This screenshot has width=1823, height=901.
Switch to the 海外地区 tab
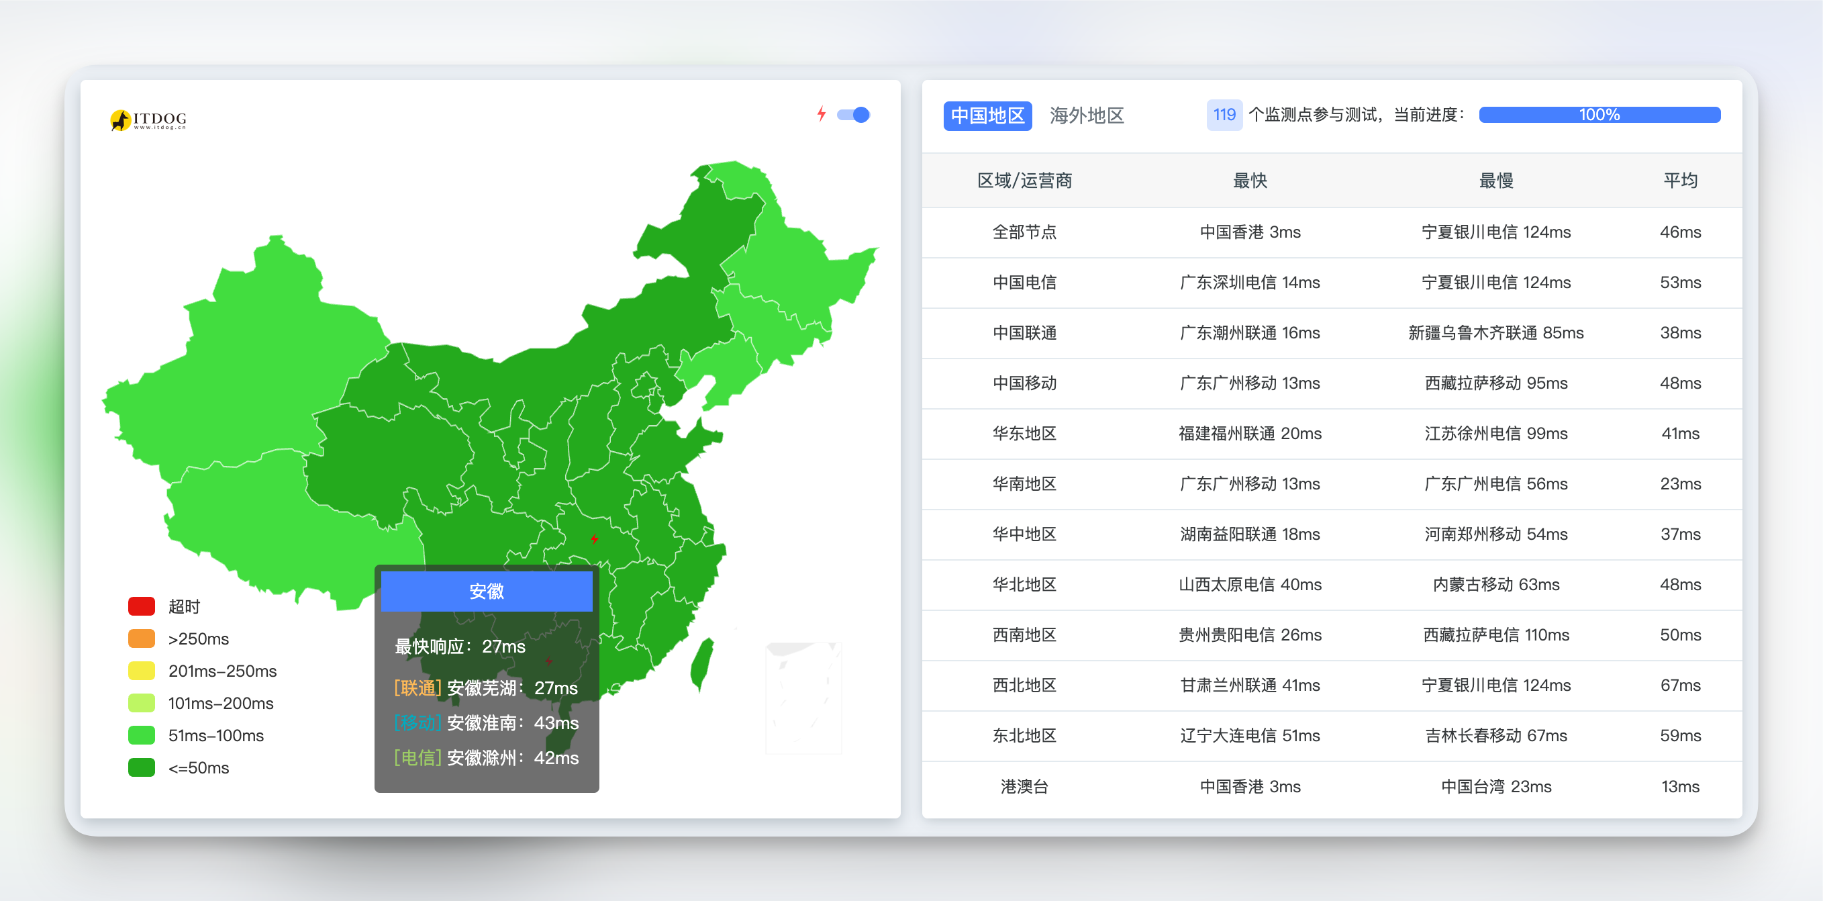[1086, 115]
